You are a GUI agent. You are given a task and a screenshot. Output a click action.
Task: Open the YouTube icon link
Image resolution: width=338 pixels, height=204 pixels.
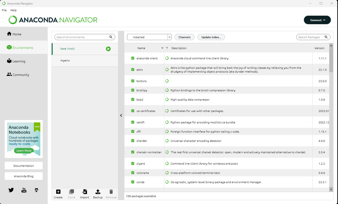tap(24, 190)
